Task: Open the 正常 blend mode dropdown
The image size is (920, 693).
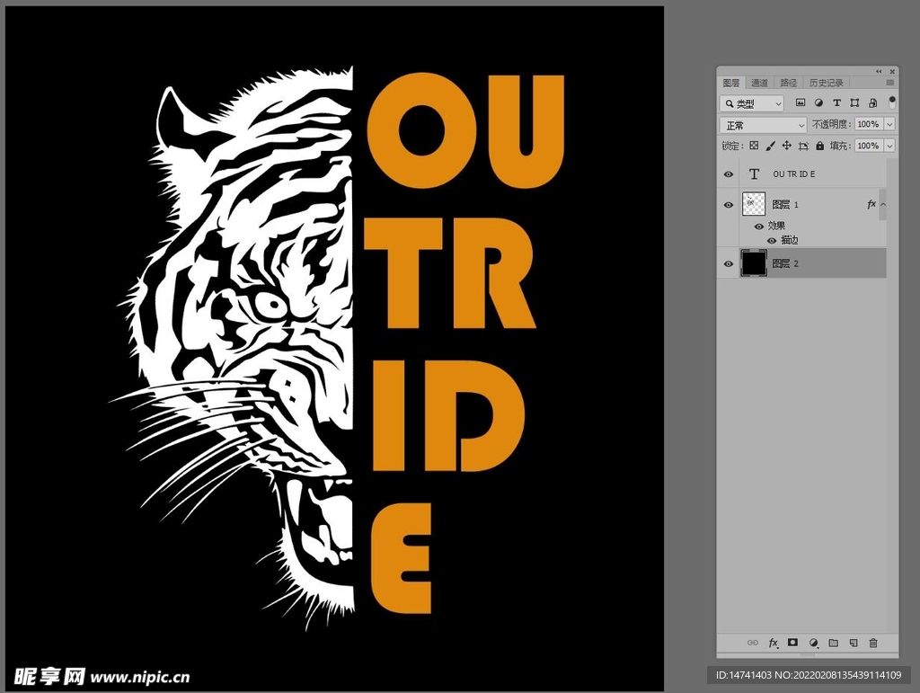Action: tap(764, 125)
